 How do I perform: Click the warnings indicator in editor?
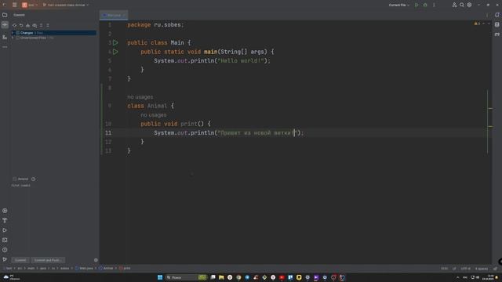click(x=477, y=23)
